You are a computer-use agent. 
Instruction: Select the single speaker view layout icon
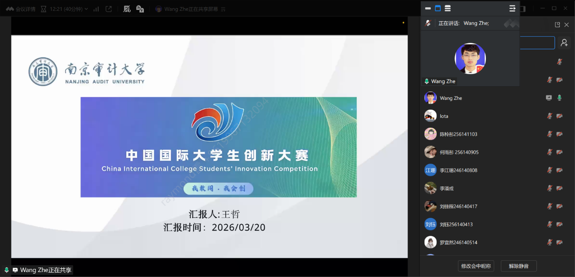437,8
